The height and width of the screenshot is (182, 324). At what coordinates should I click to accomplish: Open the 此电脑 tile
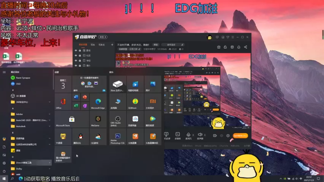pos(118,102)
